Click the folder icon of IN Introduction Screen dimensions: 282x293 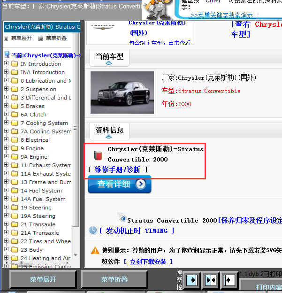[x=15, y=64]
